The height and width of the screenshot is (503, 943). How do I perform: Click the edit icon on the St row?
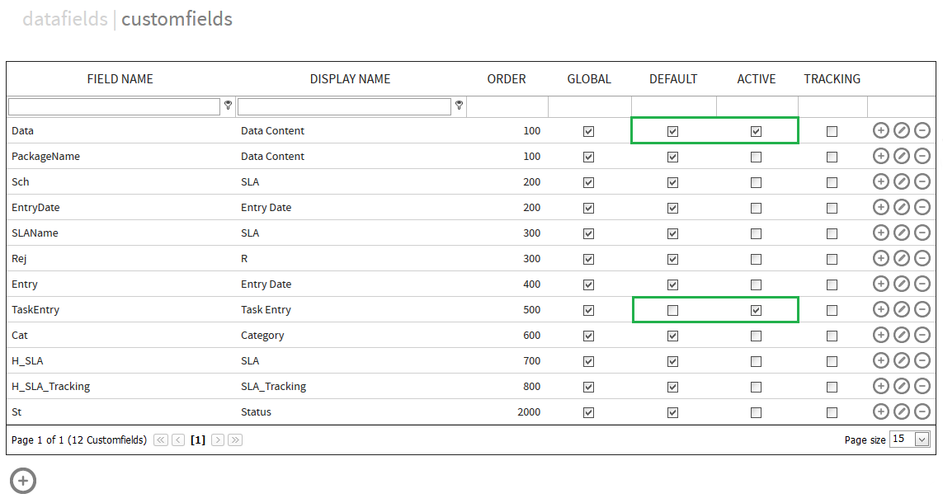902,411
